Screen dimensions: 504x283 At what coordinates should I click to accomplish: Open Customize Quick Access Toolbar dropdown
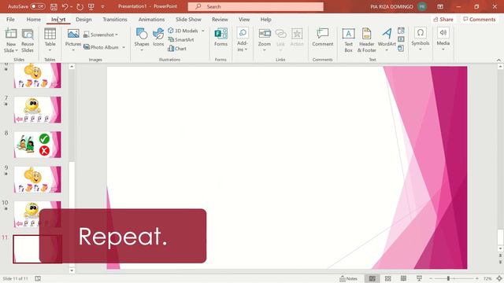coord(103,6)
